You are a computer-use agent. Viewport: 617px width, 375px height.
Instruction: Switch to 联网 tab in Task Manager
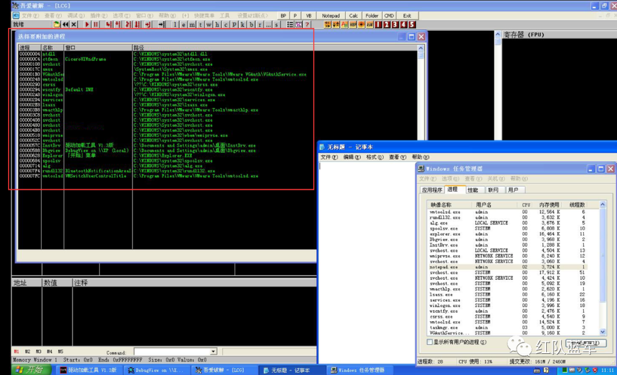(494, 190)
